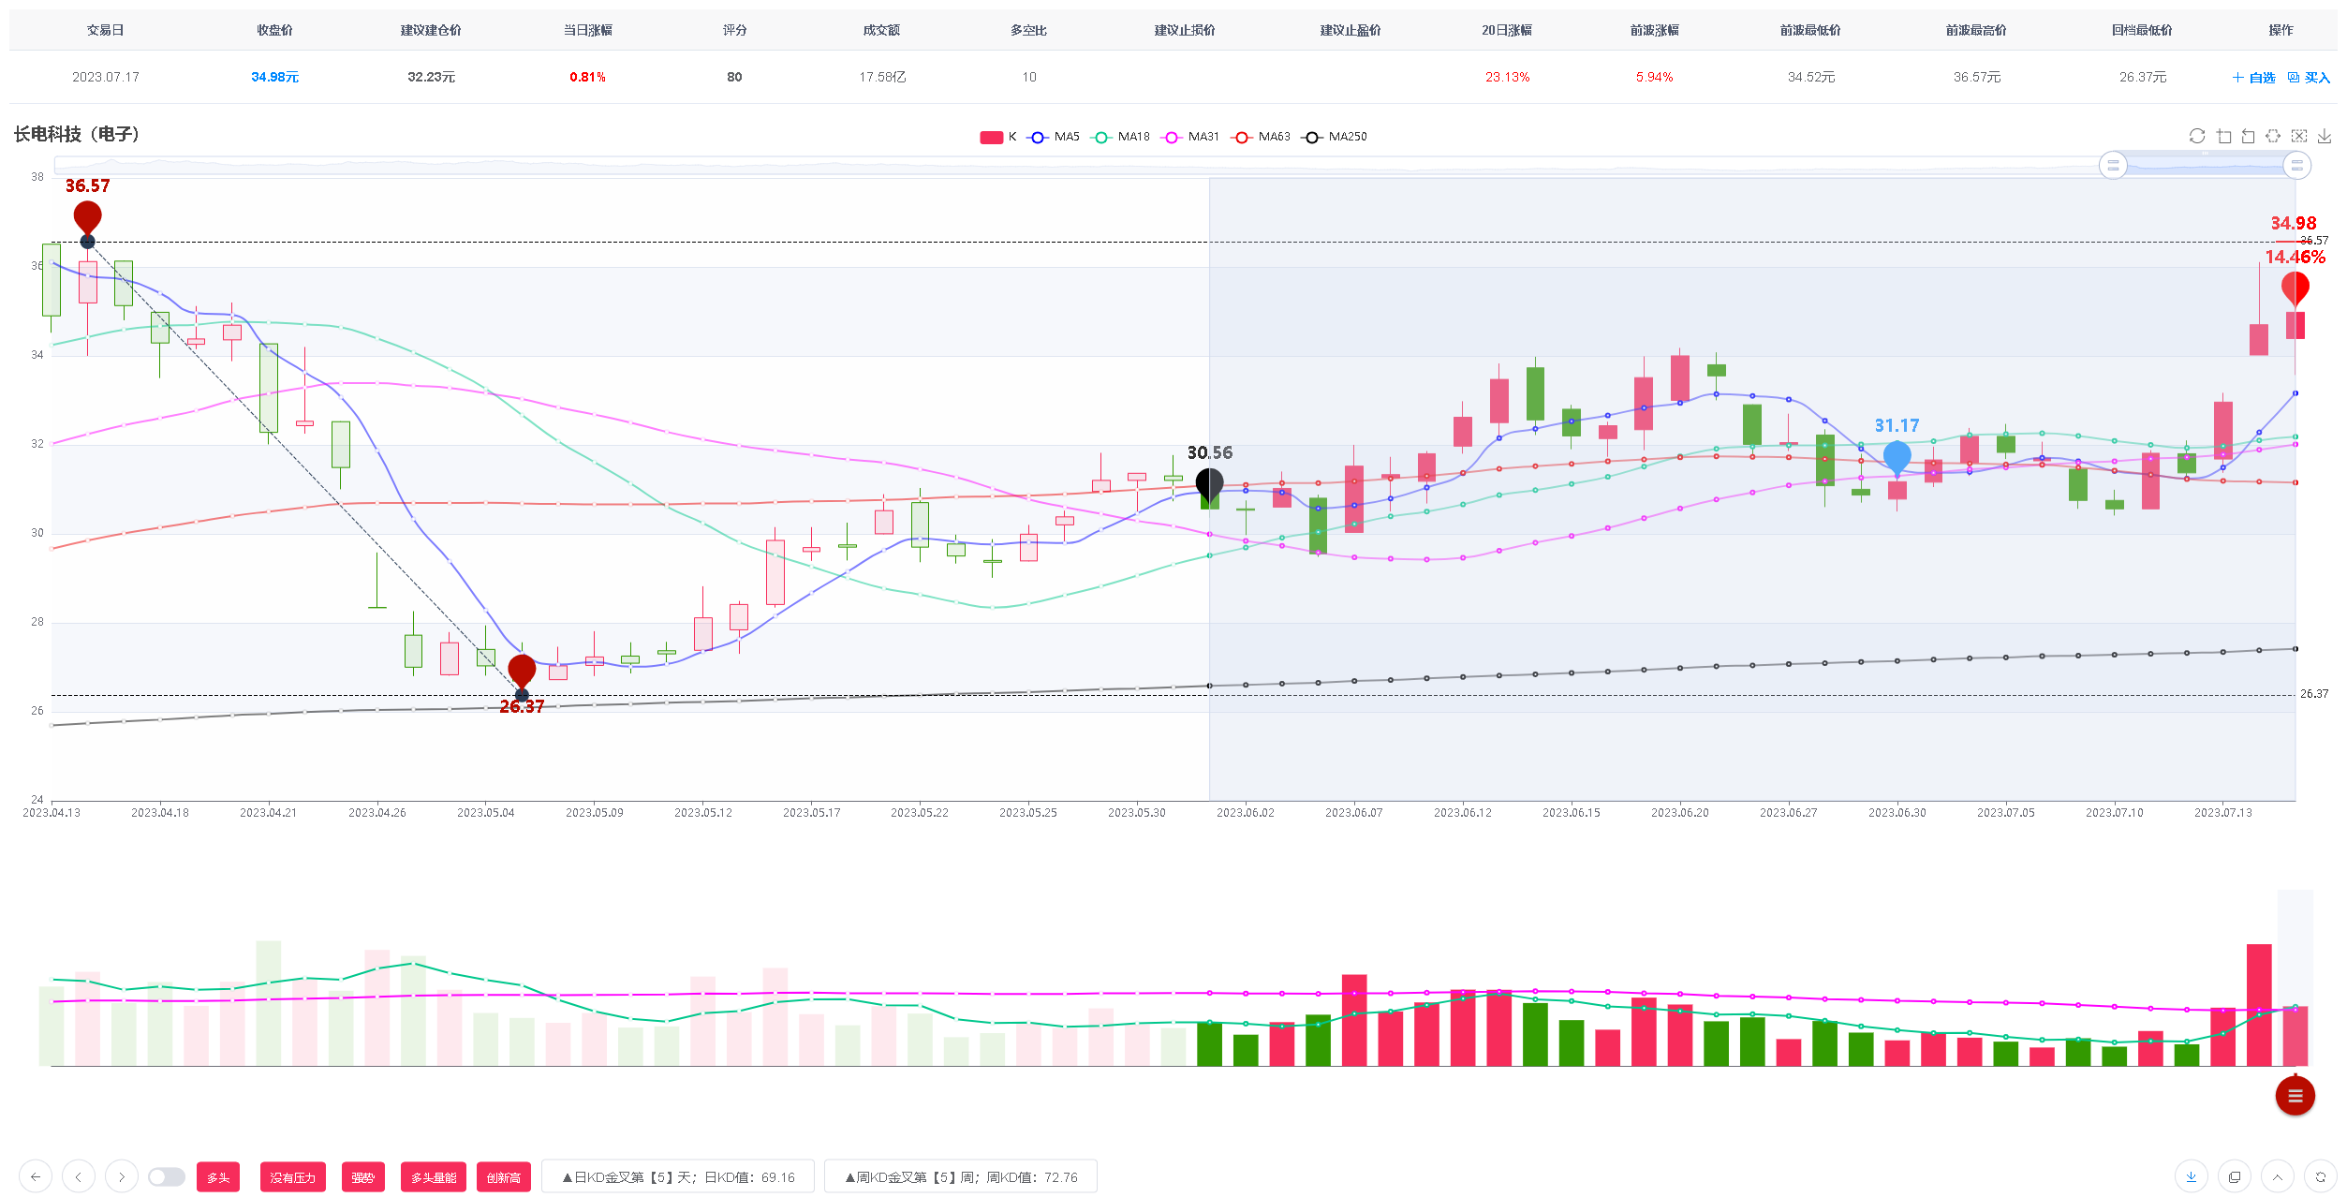Click the 多空比 column header
Screen dimensions: 2347x1197
click(1028, 30)
